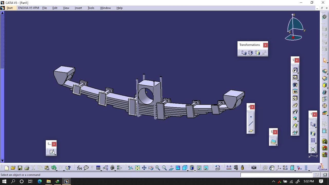
Task: Close the Transformations floating toolbar
Action: (266, 45)
